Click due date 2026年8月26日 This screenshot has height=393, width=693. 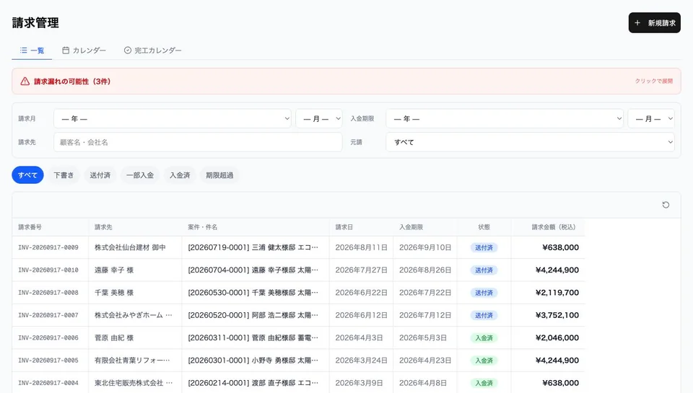425,270
